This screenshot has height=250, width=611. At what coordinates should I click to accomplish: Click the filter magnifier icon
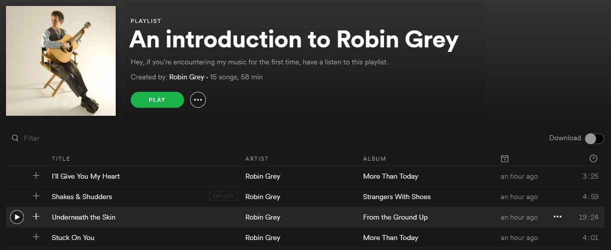[15, 138]
